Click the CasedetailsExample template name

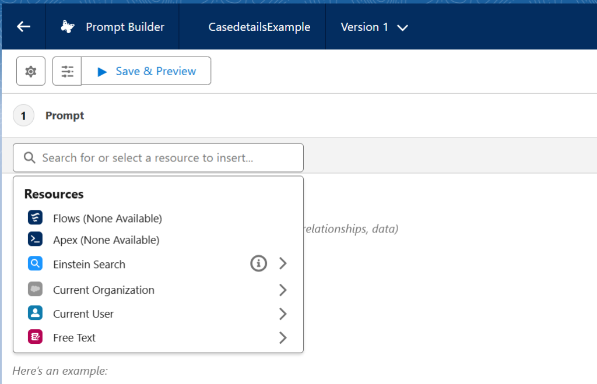click(259, 27)
